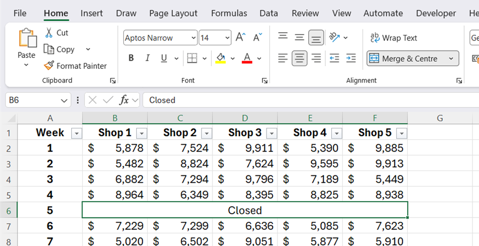Decrease the cell indent
This screenshot has width=479, height=246.
[x=334, y=58]
